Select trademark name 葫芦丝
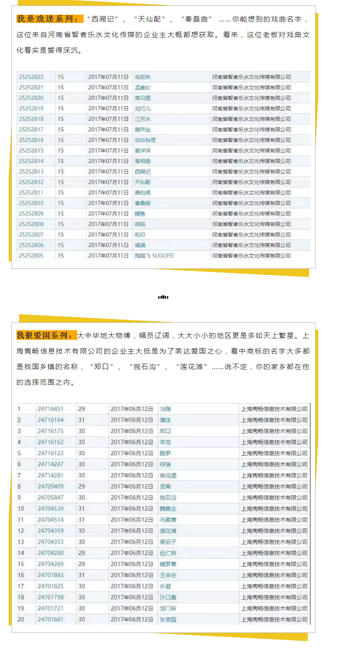The width and height of the screenshot is (337, 648). tap(142, 130)
